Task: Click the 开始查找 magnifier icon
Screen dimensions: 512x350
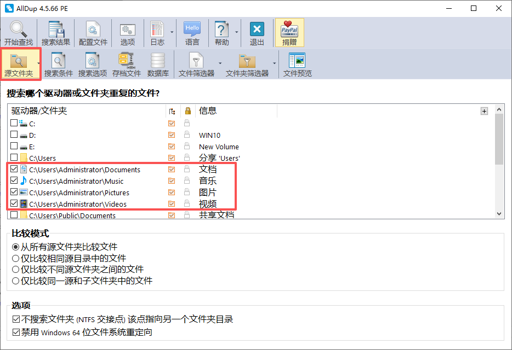Action: (x=18, y=33)
